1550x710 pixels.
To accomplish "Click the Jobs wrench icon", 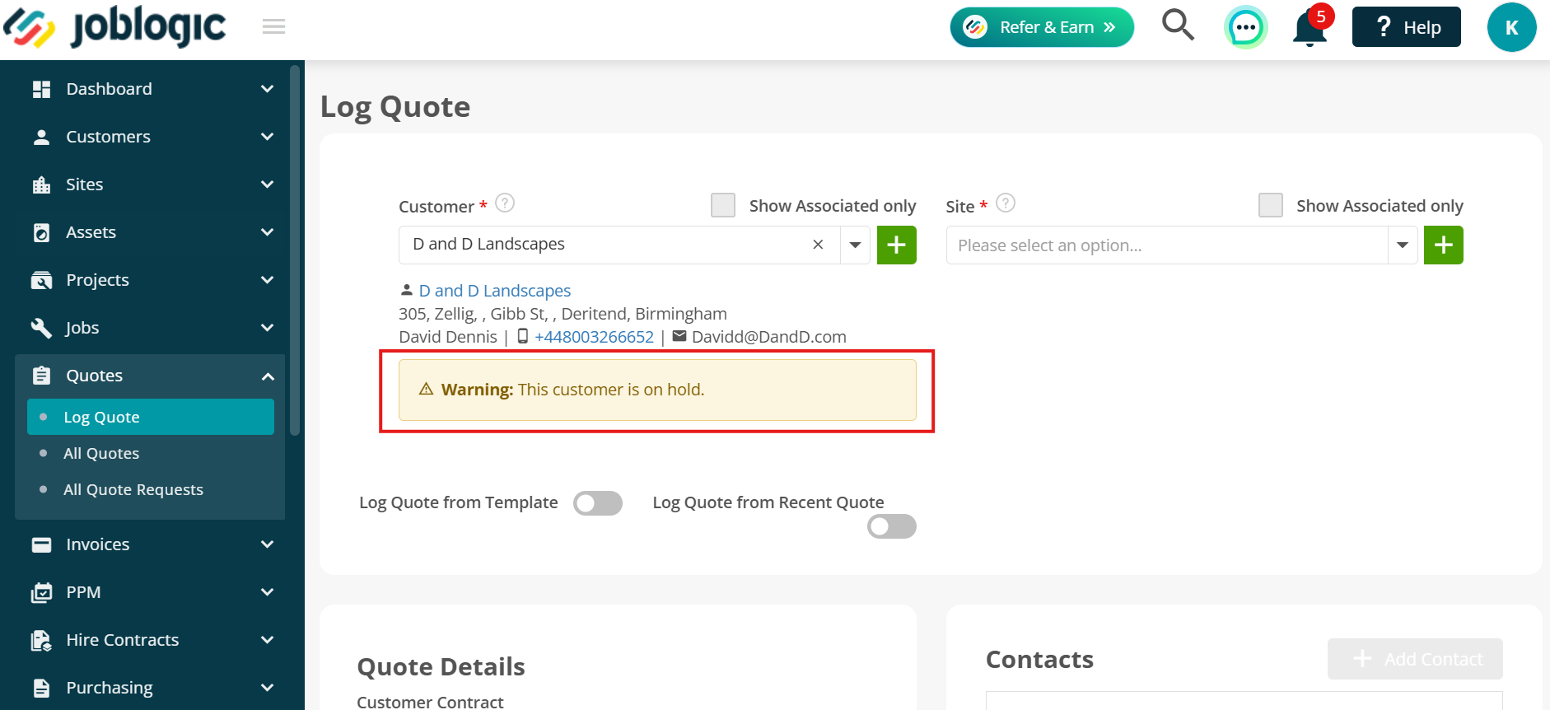I will point(41,328).
